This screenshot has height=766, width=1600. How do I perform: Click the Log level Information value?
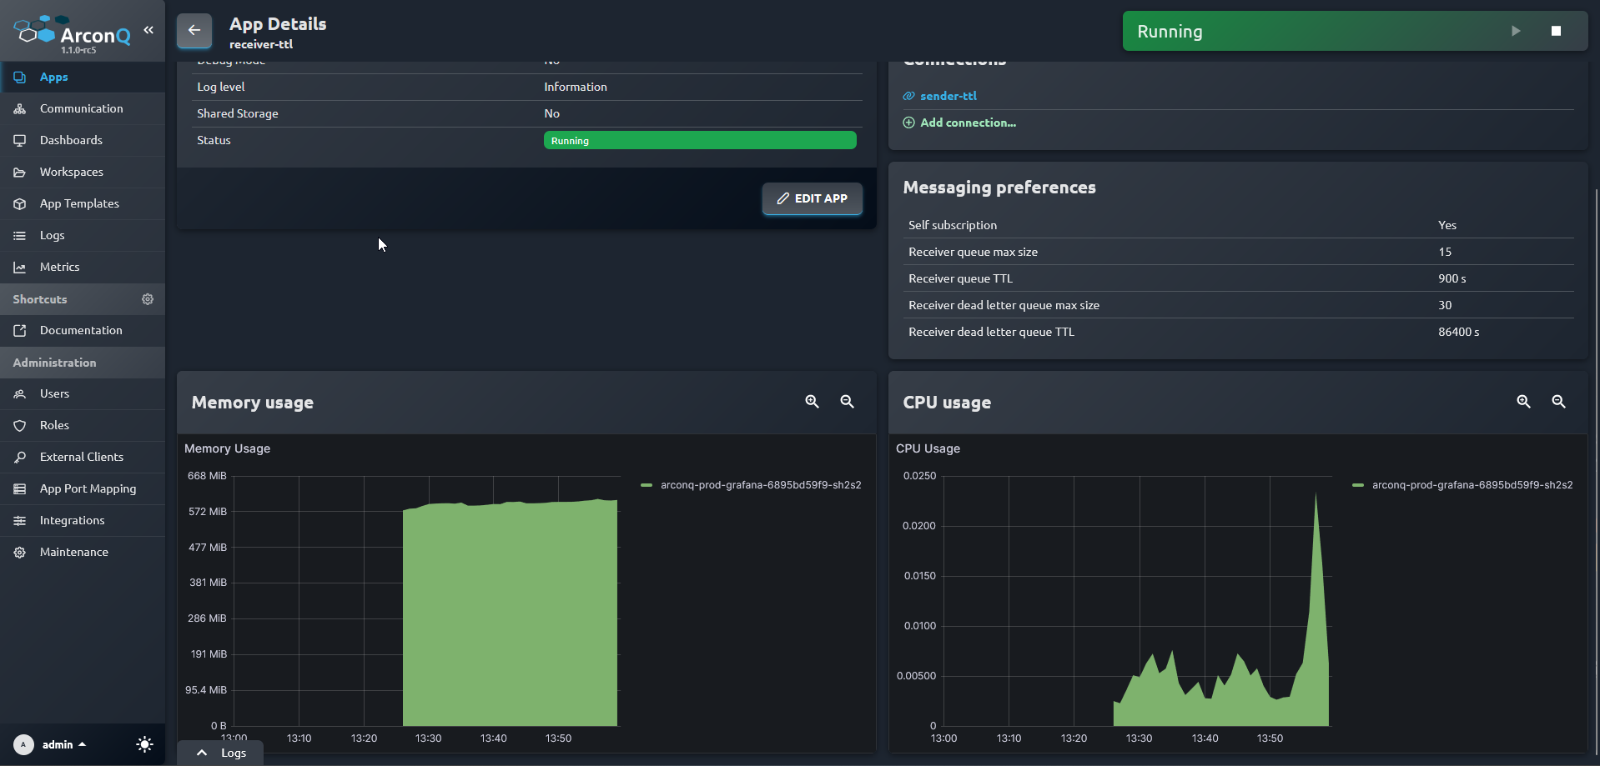(576, 87)
